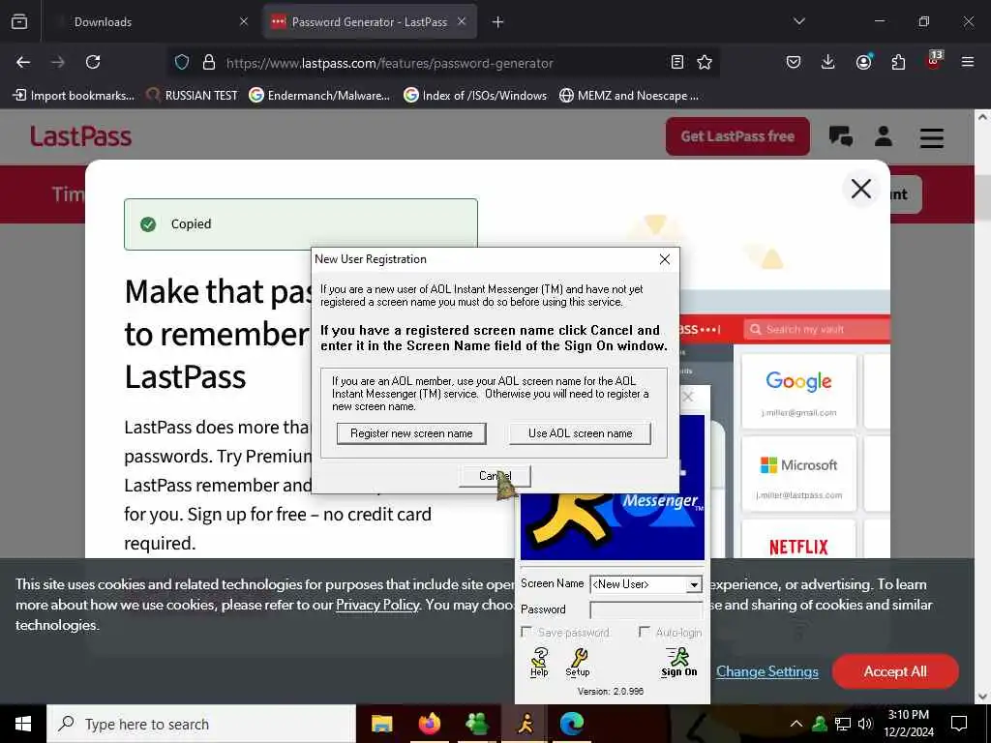Open Change Settings cookie link
Image resolution: width=991 pixels, height=743 pixels.
(x=767, y=671)
